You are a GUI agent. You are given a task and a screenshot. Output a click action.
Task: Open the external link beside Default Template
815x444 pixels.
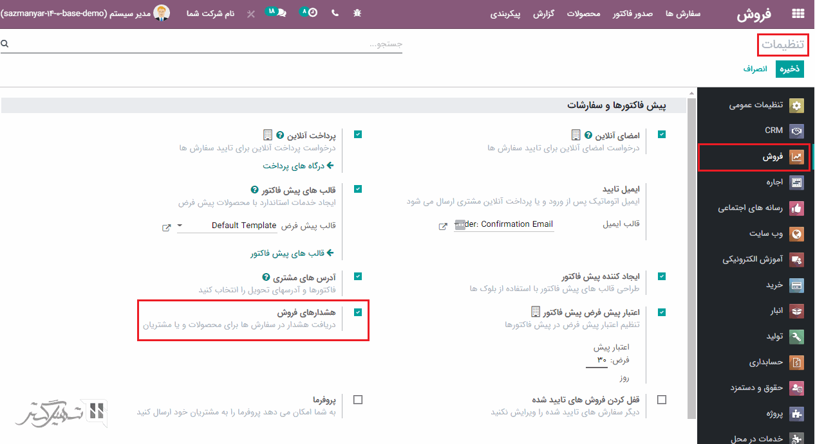coord(167,227)
